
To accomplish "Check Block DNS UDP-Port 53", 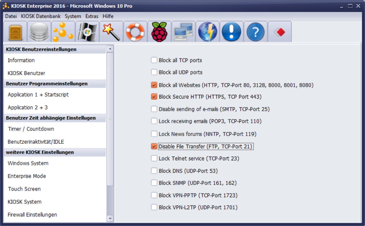I will pyautogui.click(x=154, y=171).
